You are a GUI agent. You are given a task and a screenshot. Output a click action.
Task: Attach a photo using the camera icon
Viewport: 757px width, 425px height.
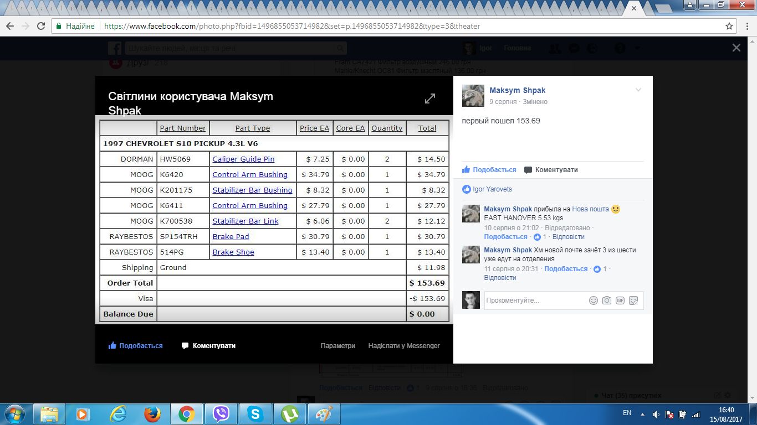(607, 300)
